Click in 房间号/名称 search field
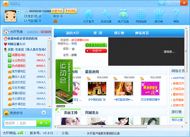The width and height of the screenshot is (190, 137). pos(20,123)
